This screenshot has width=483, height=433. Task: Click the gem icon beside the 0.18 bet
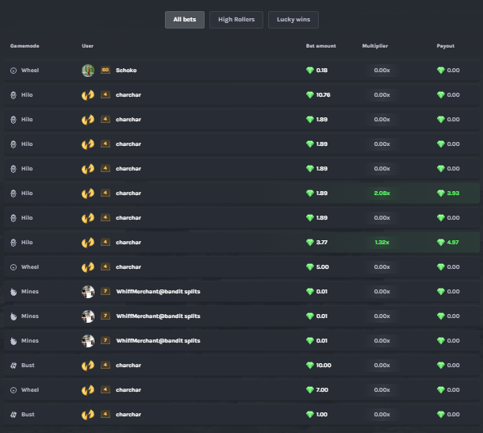(310, 71)
